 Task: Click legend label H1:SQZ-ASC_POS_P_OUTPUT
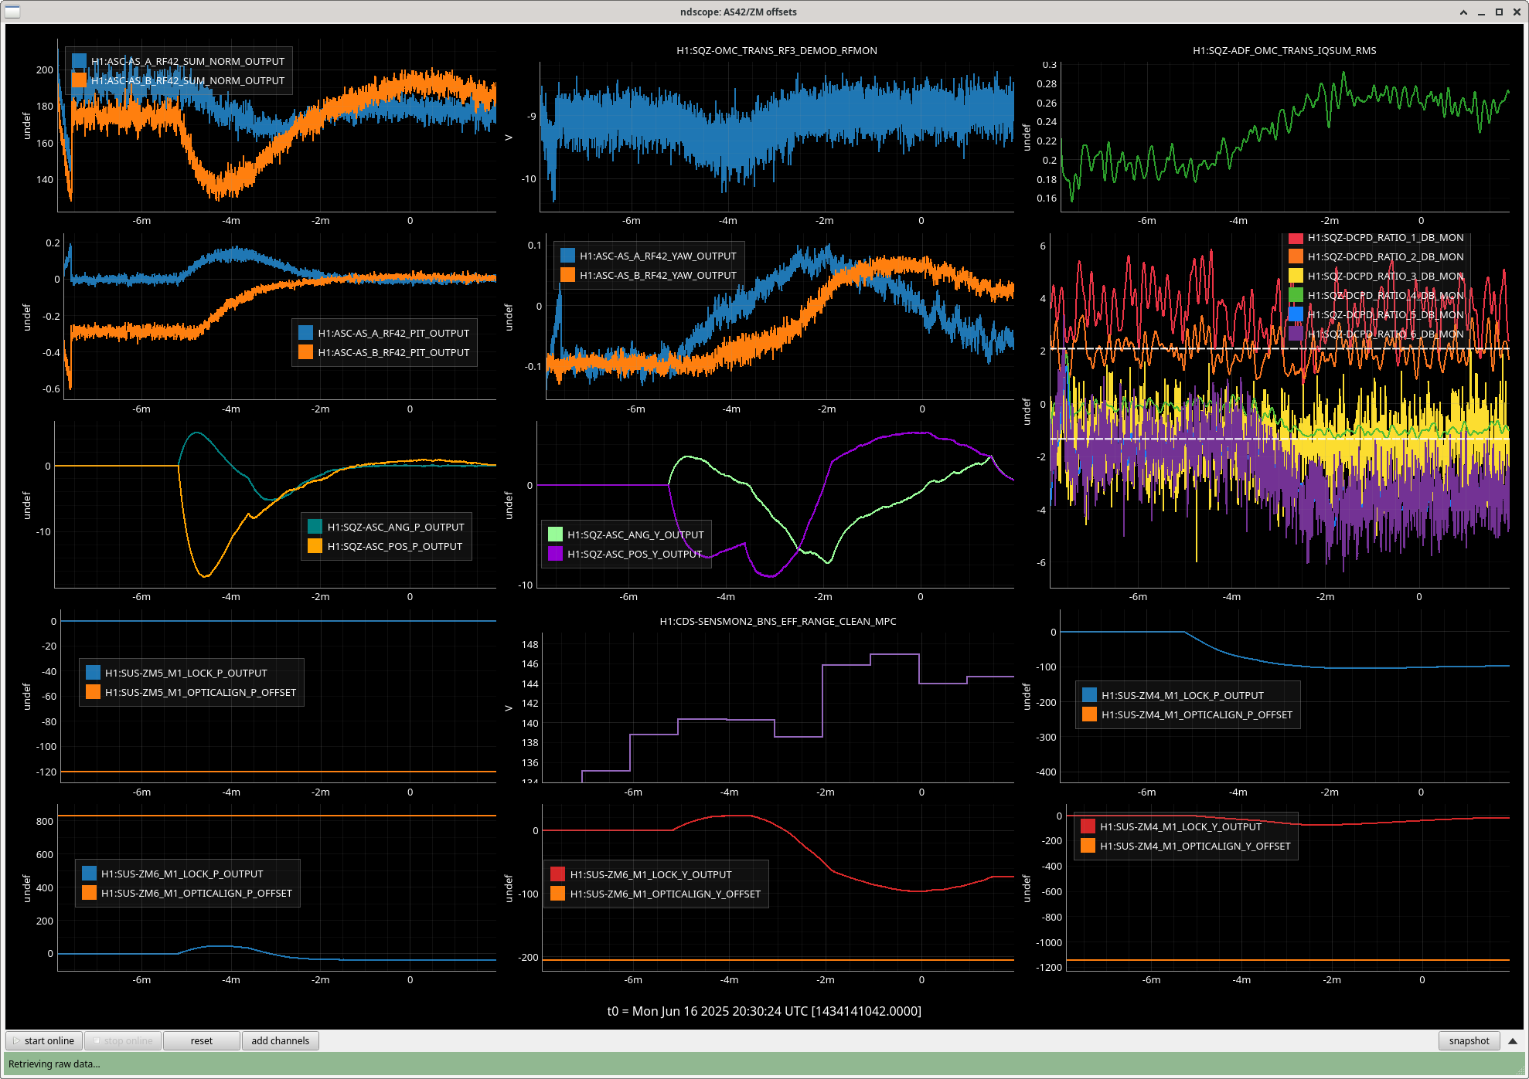pos(395,546)
